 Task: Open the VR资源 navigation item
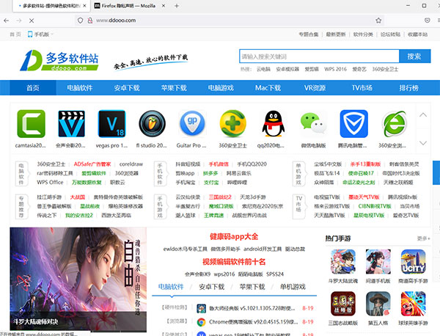pos(315,88)
